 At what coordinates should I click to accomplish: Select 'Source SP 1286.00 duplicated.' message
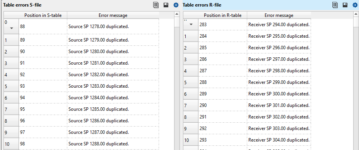[113, 121]
